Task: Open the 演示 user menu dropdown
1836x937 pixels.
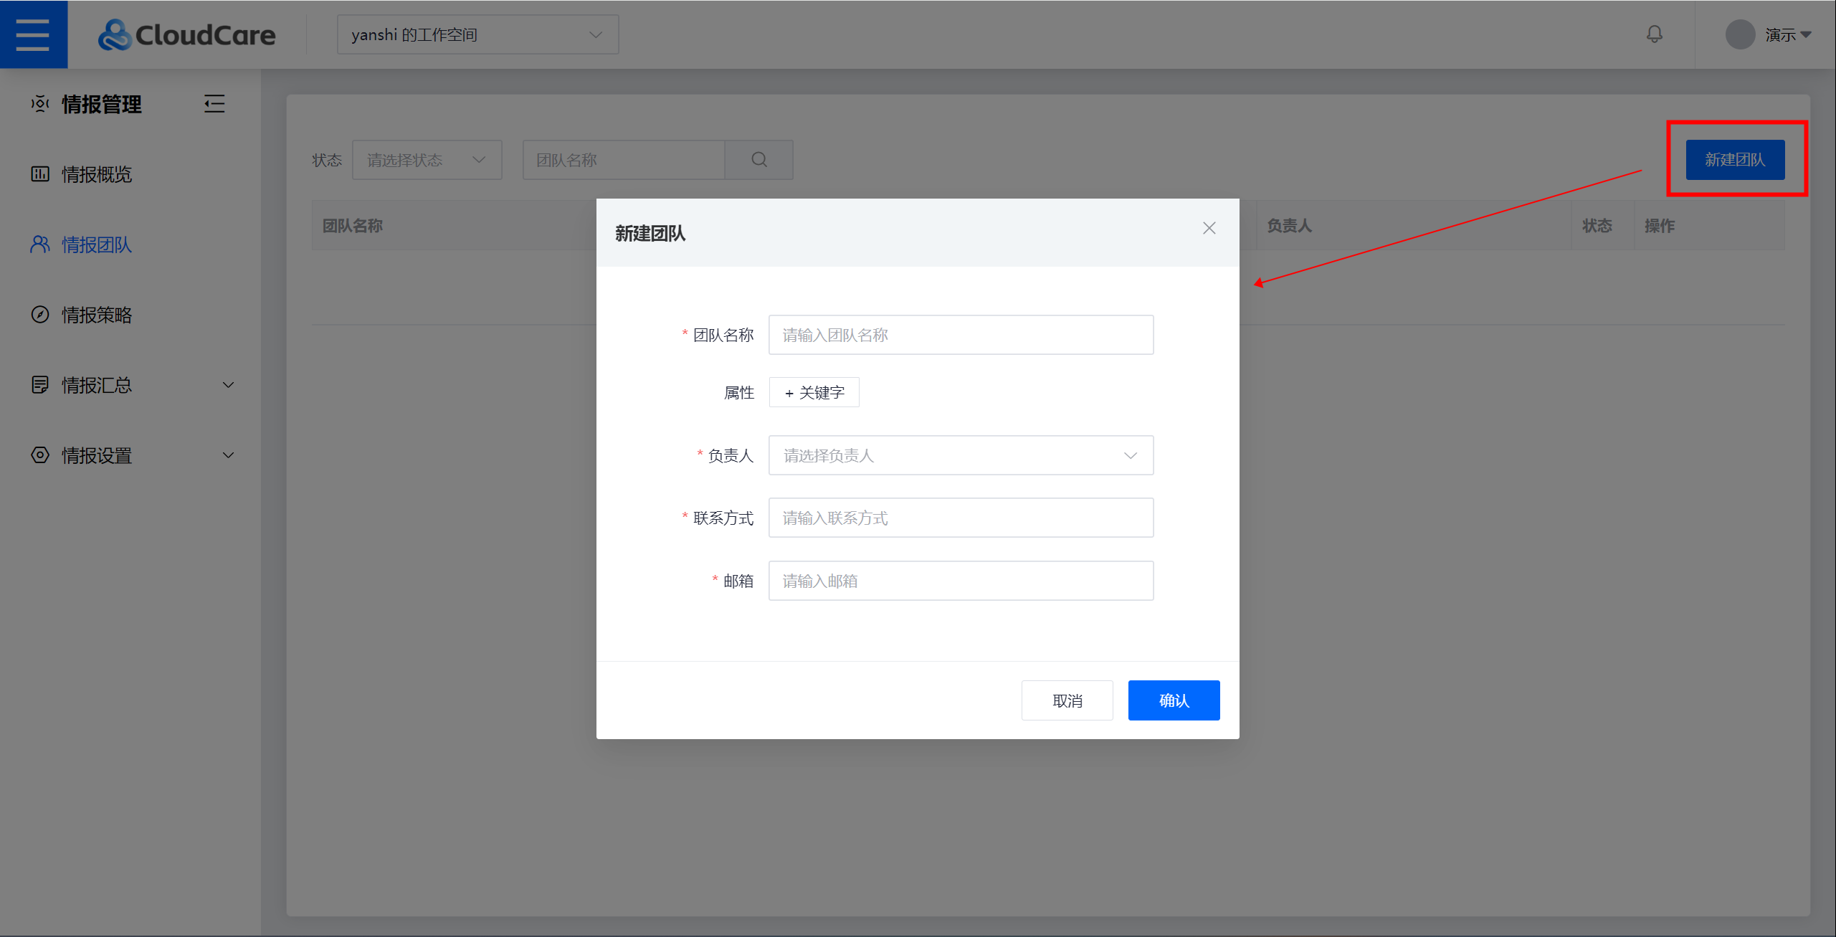Action: 1788,34
